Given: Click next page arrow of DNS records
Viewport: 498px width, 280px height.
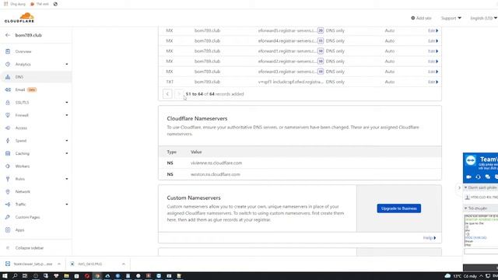Looking at the screenshot, I should point(178,94).
